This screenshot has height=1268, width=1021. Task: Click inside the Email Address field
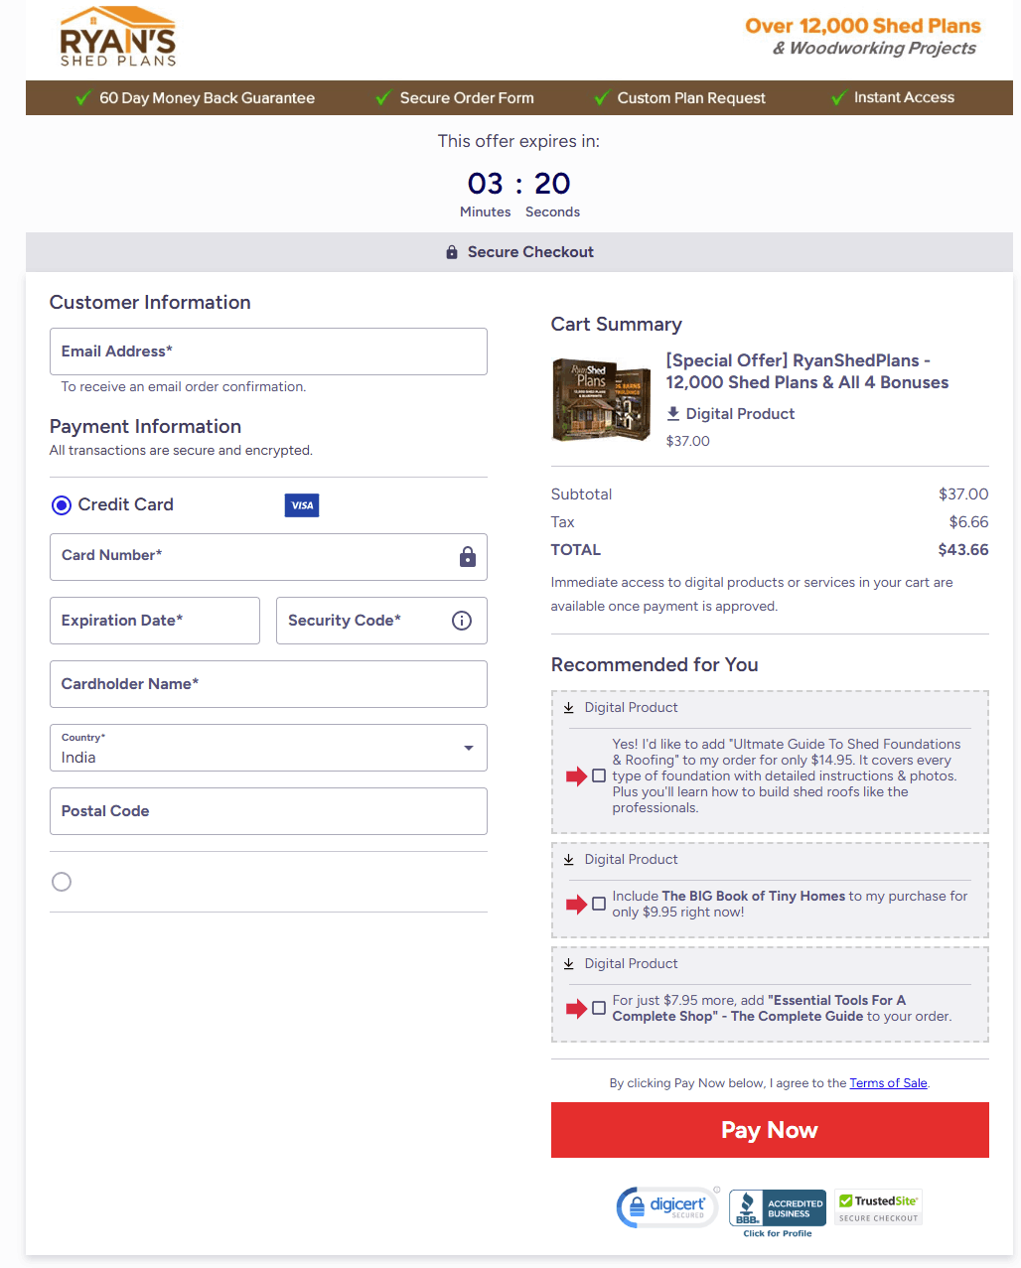coord(268,352)
